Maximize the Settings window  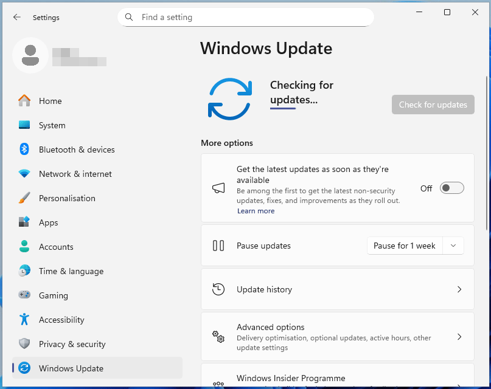point(447,12)
